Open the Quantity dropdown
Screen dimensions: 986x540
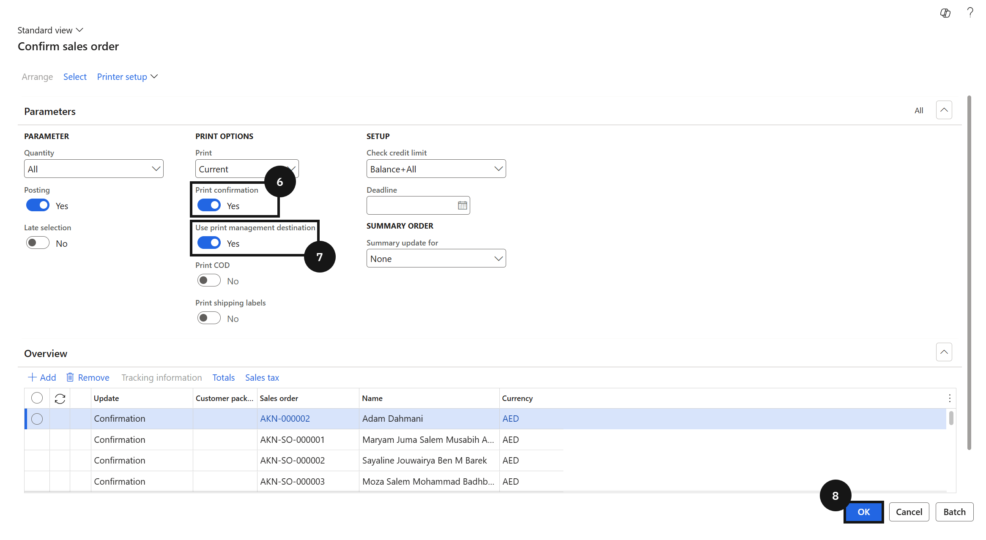94,169
